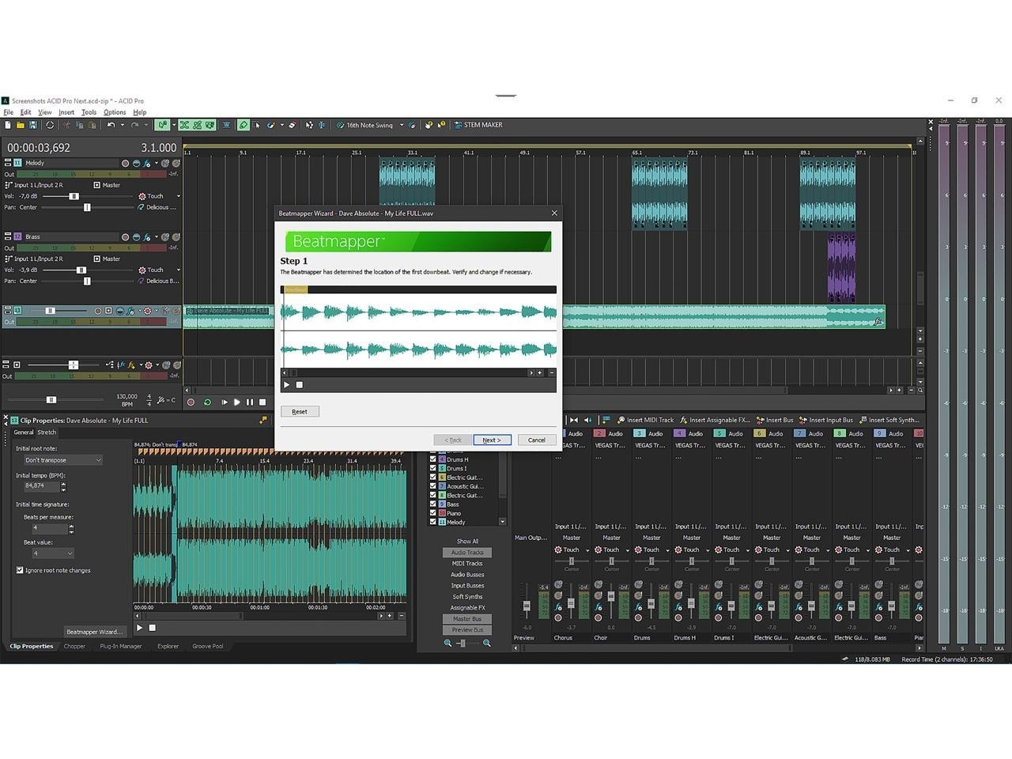The height and width of the screenshot is (759, 1012).
Task: Toggle Loop Playback in transport bar
Action: coord(207,402)
